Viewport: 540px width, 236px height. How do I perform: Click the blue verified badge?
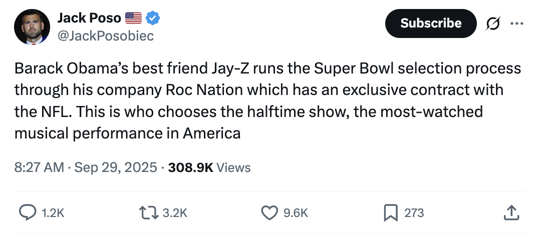153,18
